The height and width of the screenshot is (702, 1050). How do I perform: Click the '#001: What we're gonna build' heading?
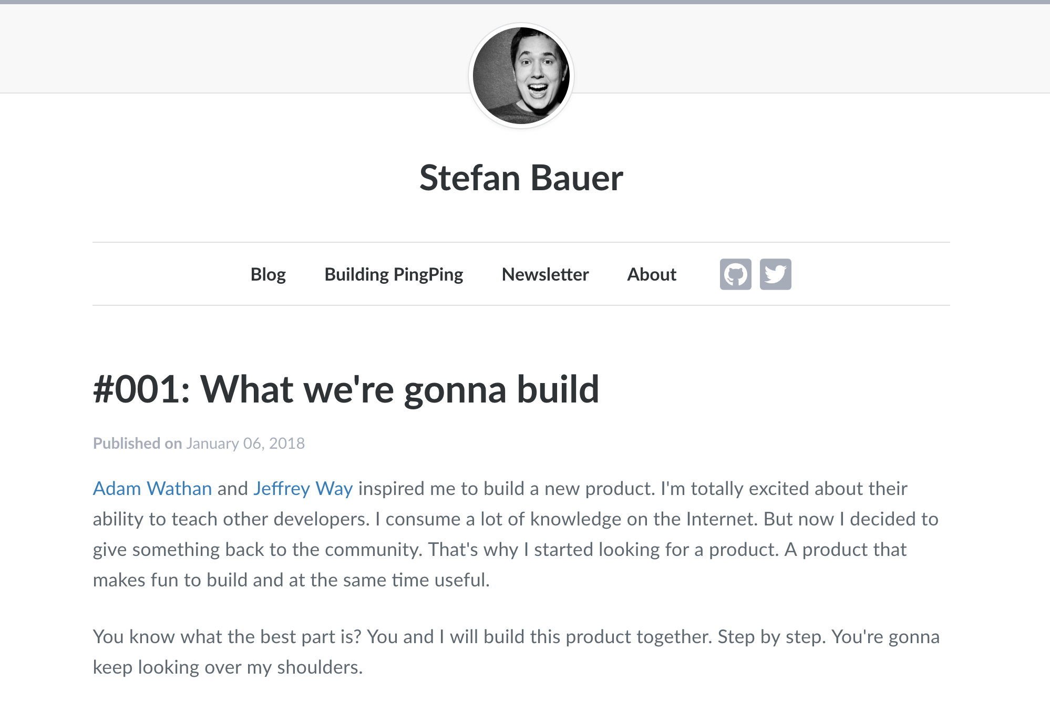(346, 390)
